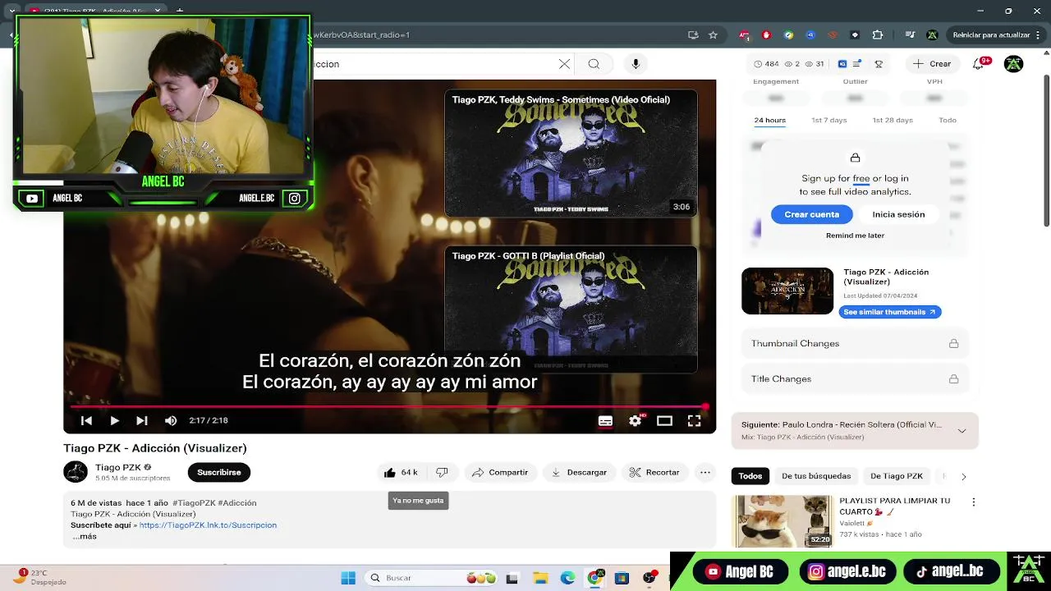
Task: Open more actions three-dot menu
Action: 705,472
